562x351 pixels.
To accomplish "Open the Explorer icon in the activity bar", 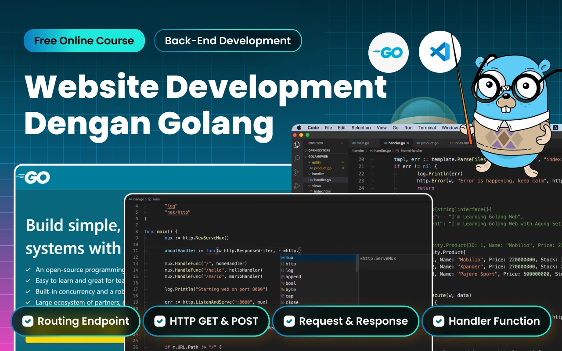I will coord(296,144).
